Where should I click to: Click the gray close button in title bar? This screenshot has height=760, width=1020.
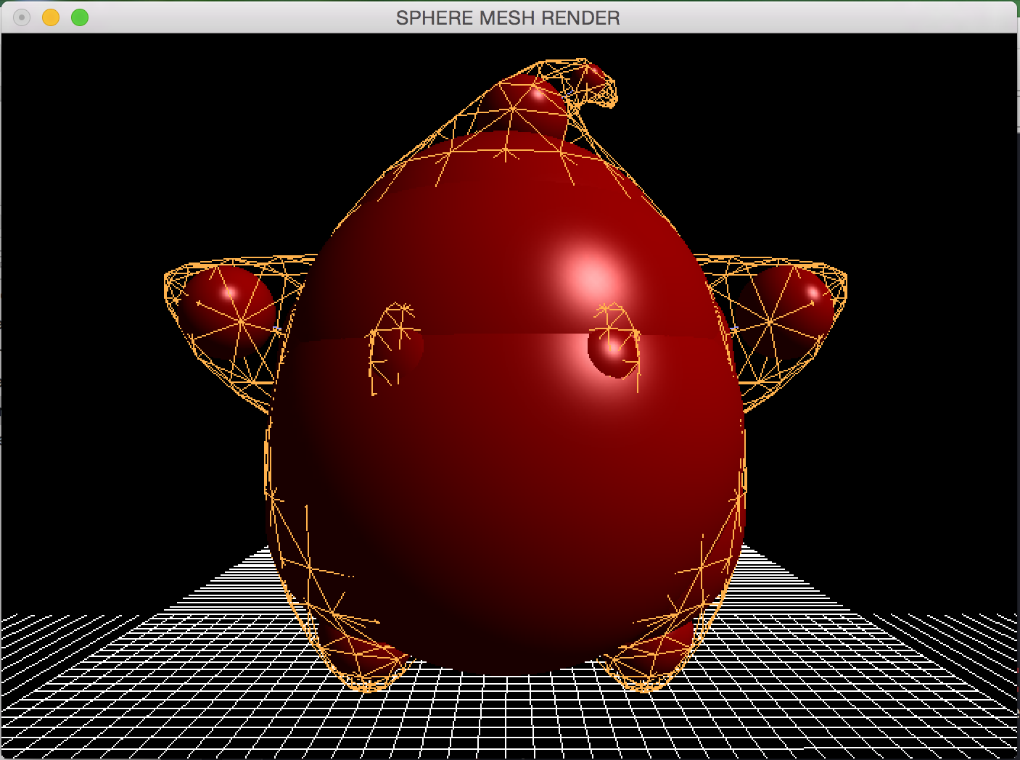coord(22,17)
